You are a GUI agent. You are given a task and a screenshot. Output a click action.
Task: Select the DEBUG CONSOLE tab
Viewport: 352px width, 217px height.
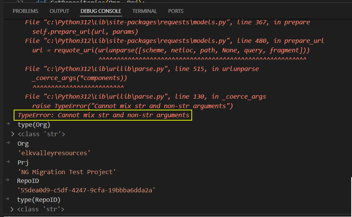coord(101,11)
